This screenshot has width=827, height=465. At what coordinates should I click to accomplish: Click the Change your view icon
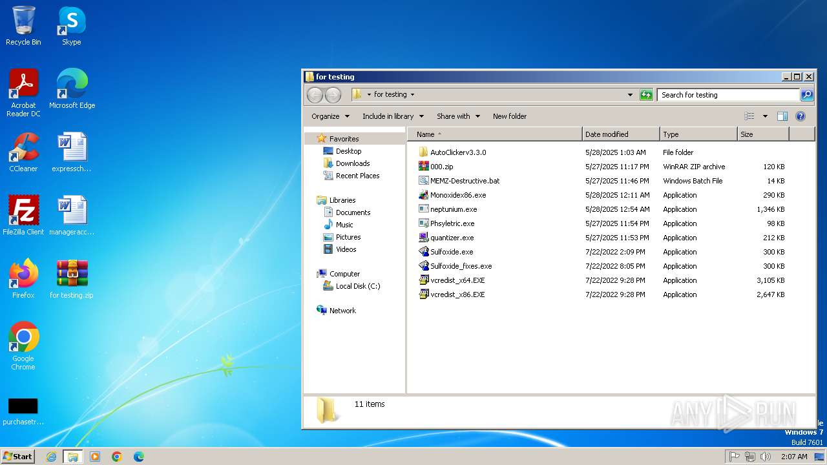click(749, 116)
